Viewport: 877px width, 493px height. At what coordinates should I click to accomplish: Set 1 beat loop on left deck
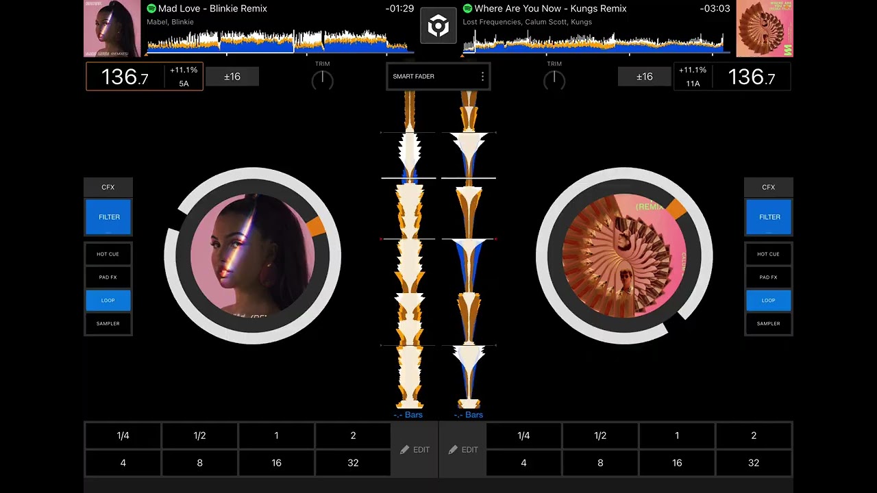click(x=276, y=435)
